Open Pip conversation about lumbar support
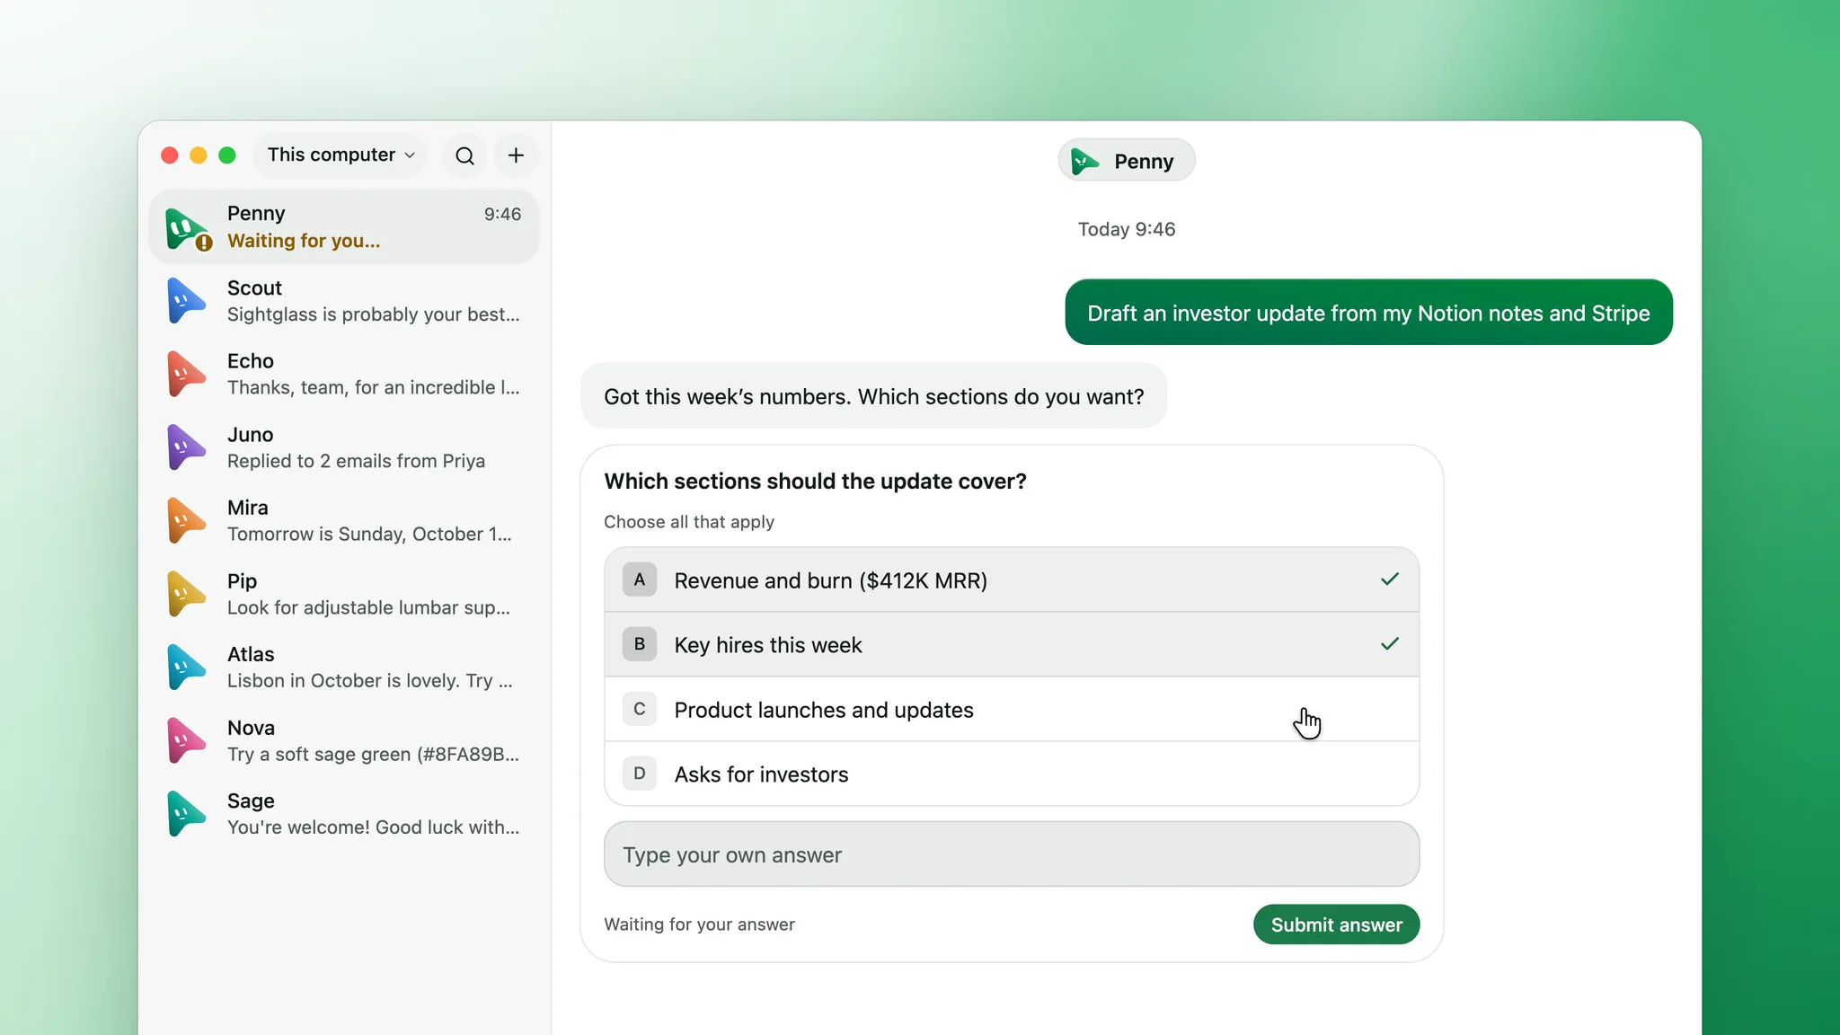The height and width of the screenshot is (1035, 1840). point(344,594)
